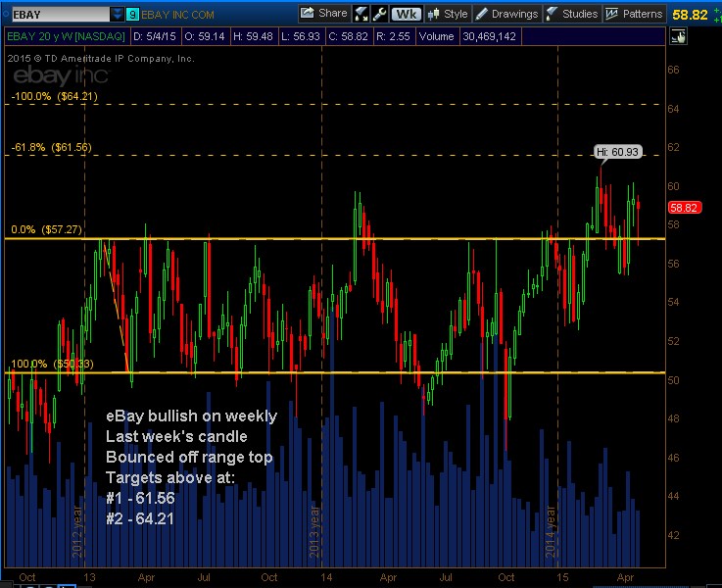Click the '15' time axis label
This screenshot has width=722, height=588.
562,577
